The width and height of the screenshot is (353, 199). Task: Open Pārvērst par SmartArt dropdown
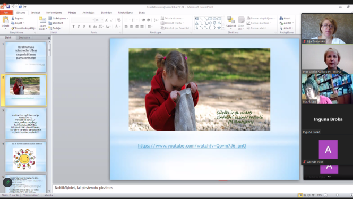(176, 28)
